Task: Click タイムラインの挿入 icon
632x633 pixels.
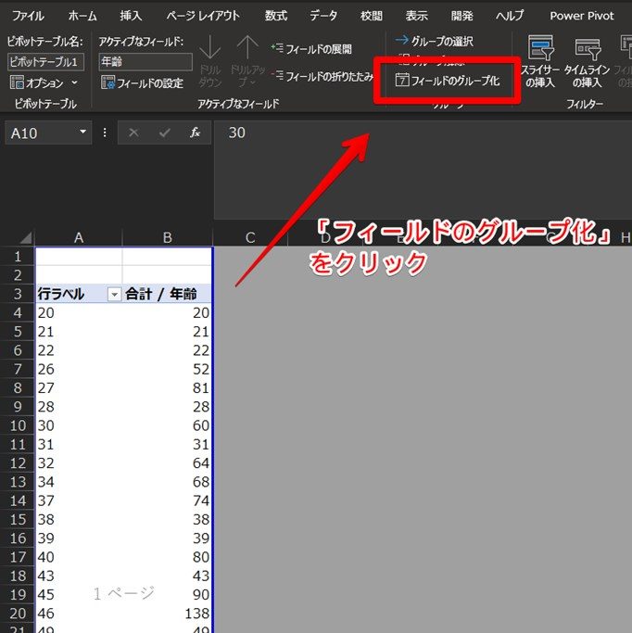Action: coord(587,62)
